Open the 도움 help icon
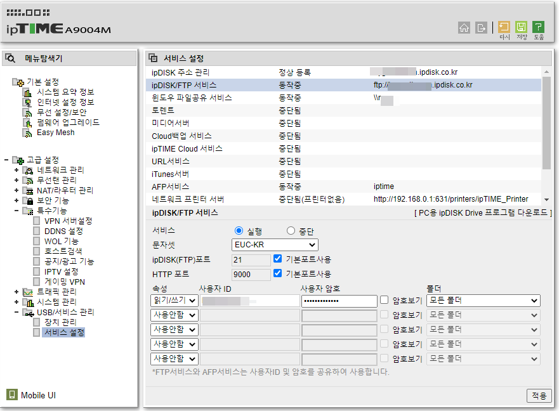 538,27
